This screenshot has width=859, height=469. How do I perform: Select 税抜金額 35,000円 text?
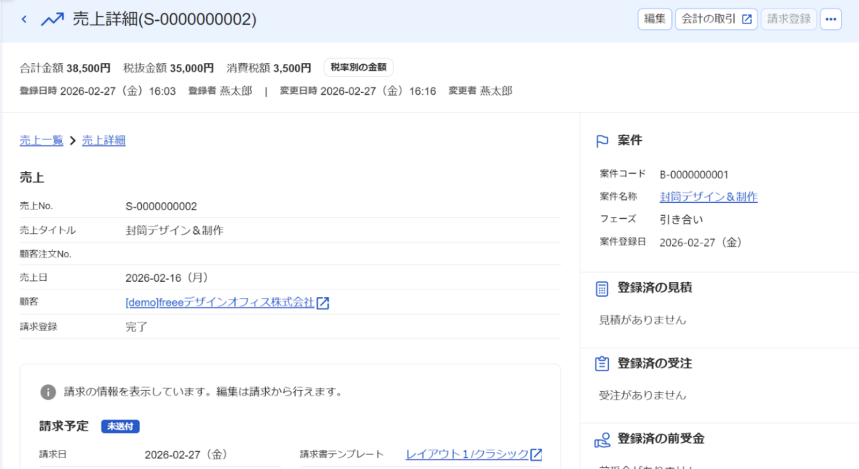tap(169, 68)
